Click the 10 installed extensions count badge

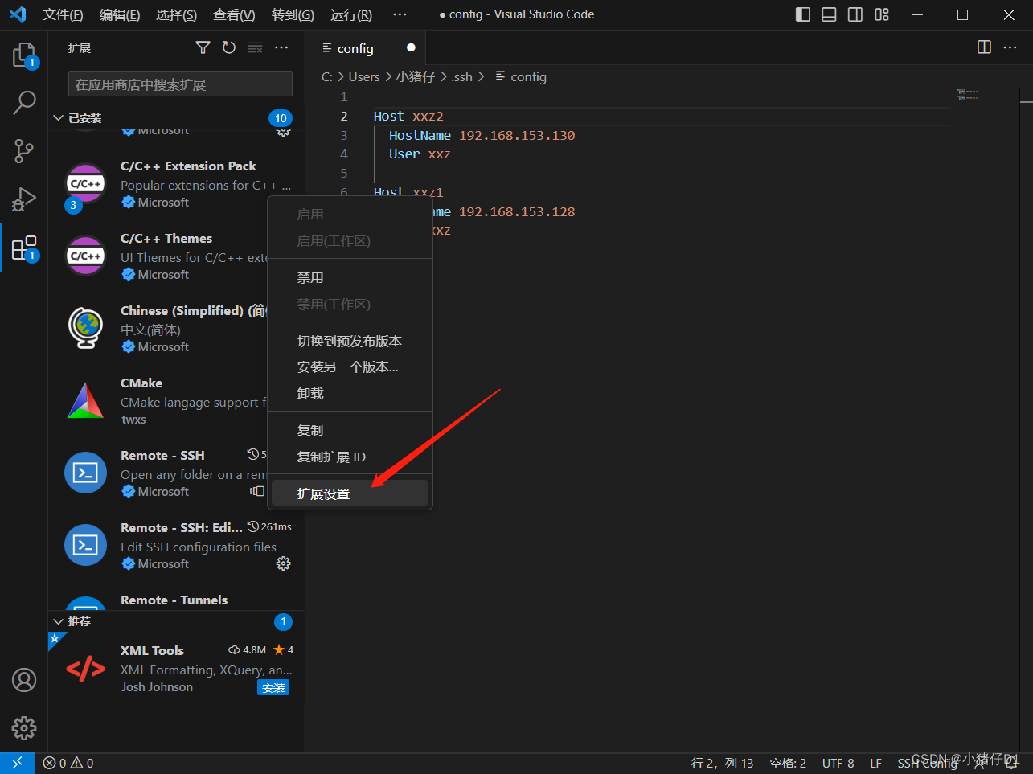click(x=281, y=118)
